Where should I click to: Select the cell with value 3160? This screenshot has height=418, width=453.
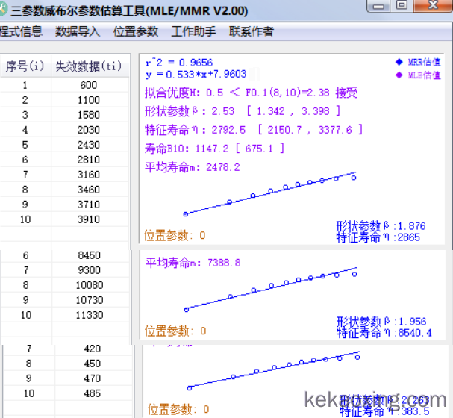coord(89,175)
